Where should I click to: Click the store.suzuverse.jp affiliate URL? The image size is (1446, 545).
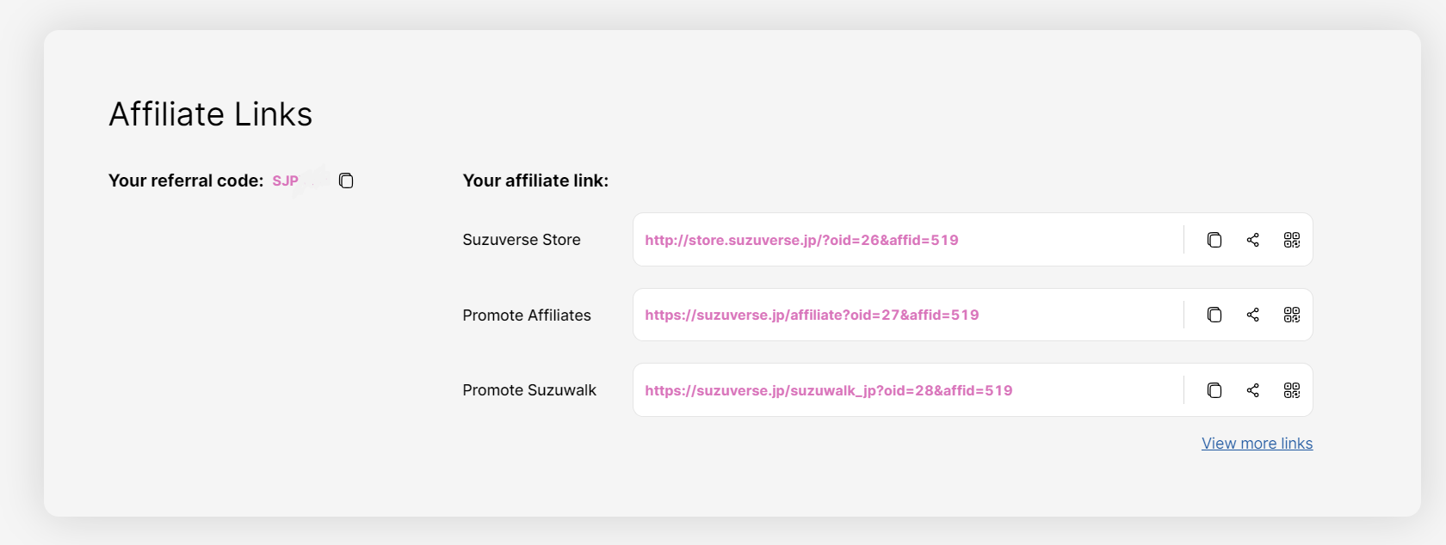pos(801,240)
